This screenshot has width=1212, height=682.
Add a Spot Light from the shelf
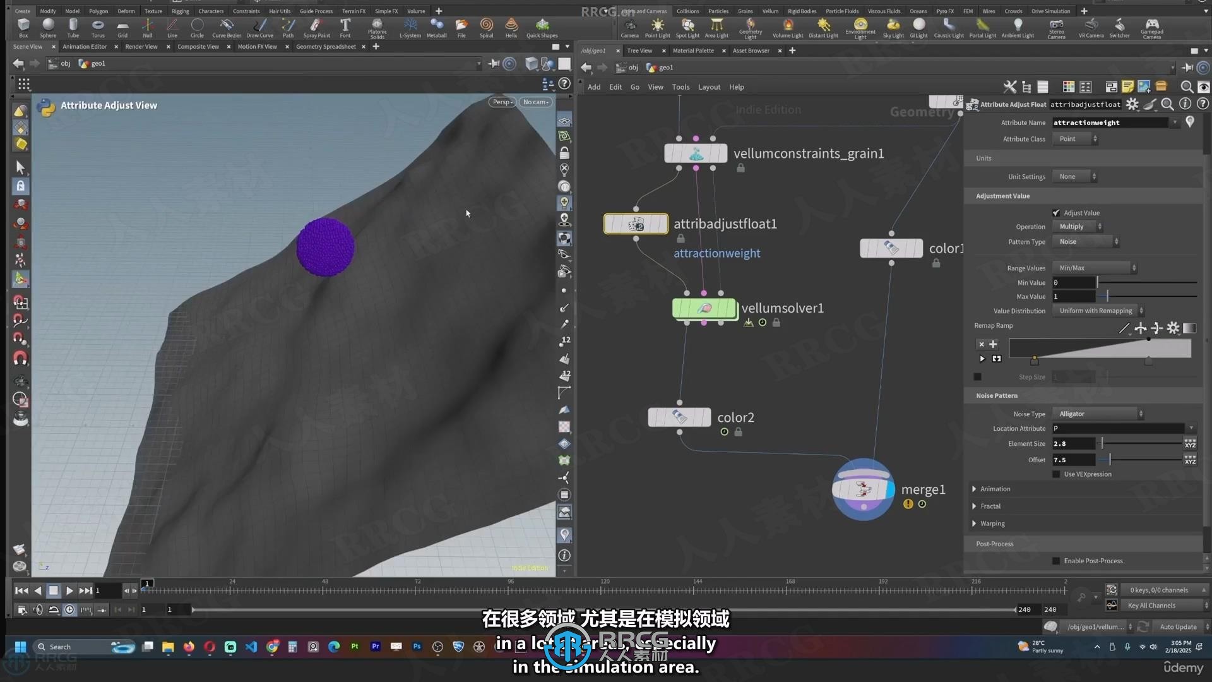click(x=687, y=28)
